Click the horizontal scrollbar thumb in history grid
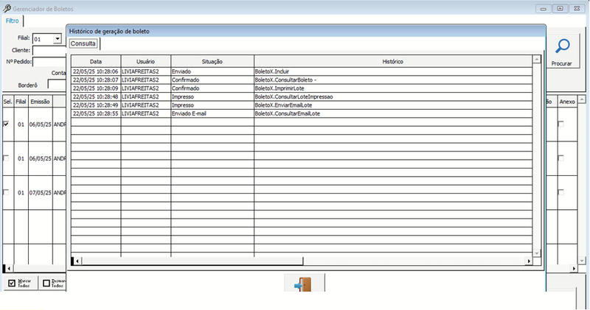 [192, 261]
